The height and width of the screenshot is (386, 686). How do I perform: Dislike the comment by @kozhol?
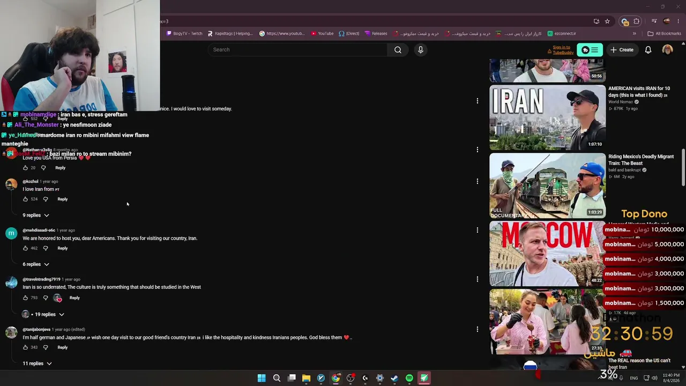point(46,199)
